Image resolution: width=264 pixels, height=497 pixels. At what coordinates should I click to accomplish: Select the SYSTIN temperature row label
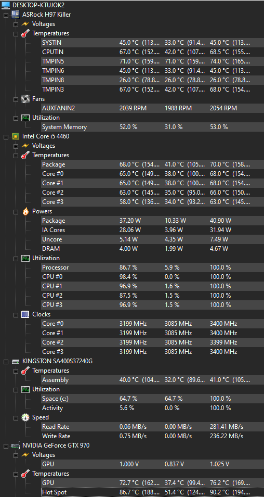(x=51, y=43)
